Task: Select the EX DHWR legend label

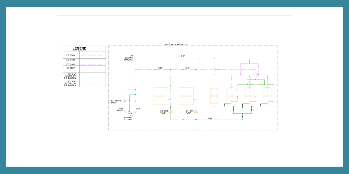Action: pyautogui.click(x=71, y=60)
